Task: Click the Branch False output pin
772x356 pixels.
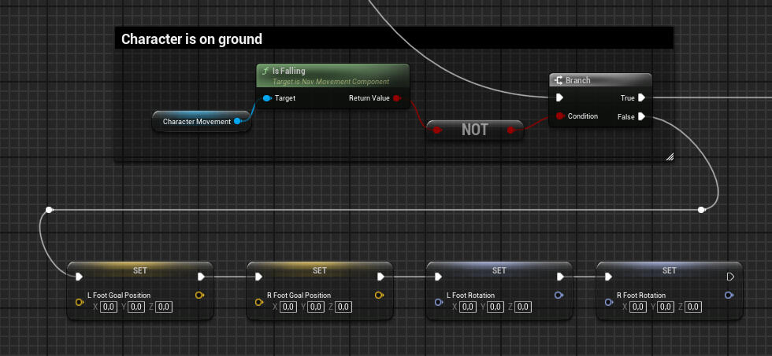Action: point(642,116)
